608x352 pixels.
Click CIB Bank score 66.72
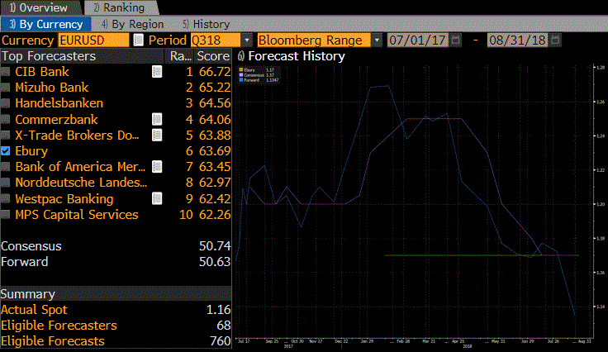215,72
